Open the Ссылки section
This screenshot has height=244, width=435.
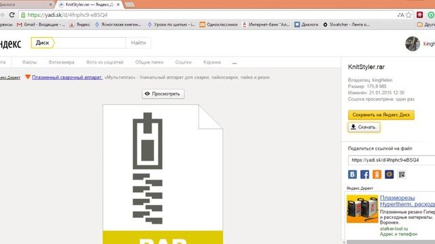[x=184, y=62]
